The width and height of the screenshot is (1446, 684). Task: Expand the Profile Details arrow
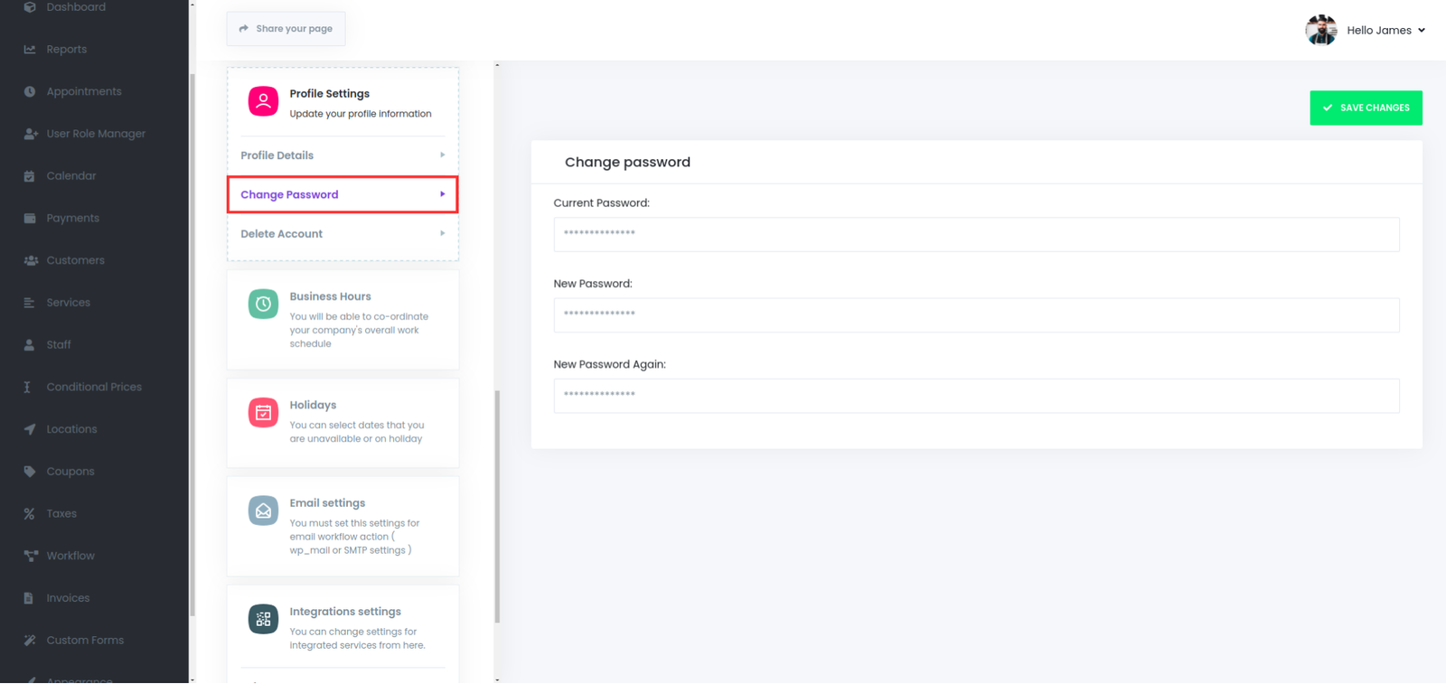click(x=442, y=155)
